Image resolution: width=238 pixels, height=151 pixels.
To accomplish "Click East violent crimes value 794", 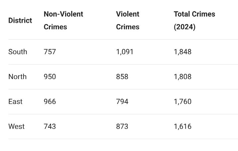I will coord(122,102).
